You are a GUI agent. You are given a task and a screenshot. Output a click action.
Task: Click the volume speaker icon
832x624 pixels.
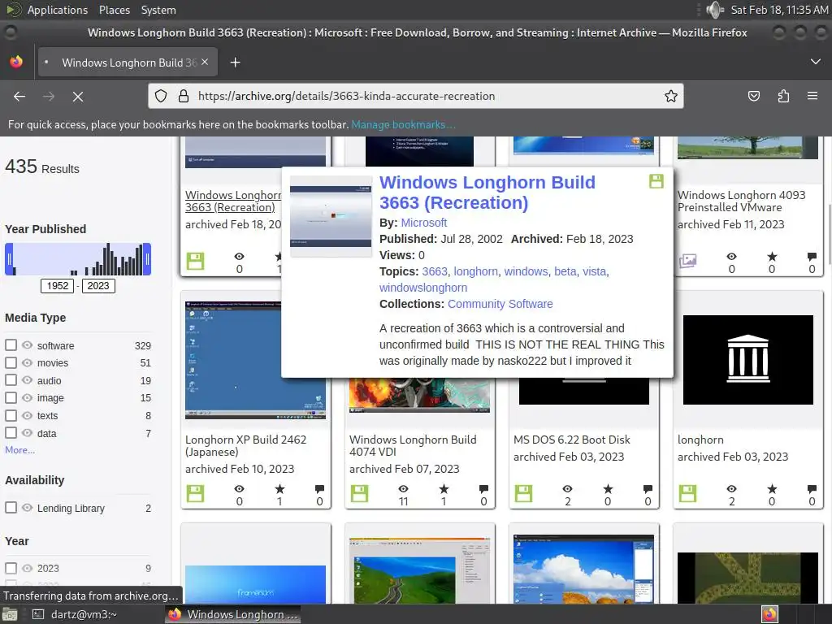tap(715, 10)
